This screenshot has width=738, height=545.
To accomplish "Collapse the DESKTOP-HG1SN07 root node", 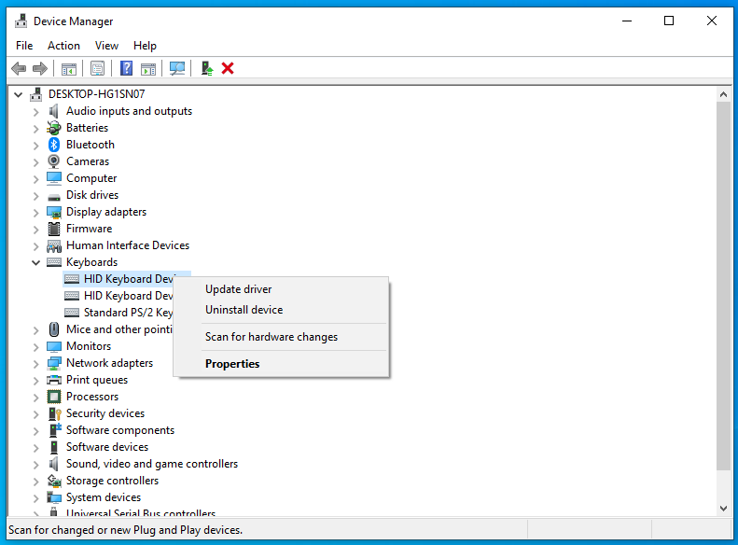I will pos(19,94).
